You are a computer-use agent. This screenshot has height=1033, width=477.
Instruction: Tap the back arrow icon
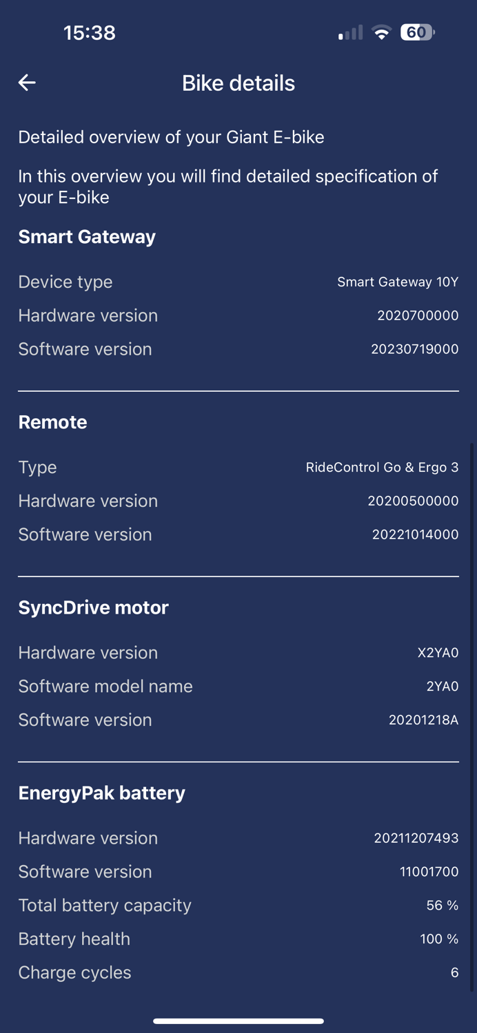tap(27, 83)
